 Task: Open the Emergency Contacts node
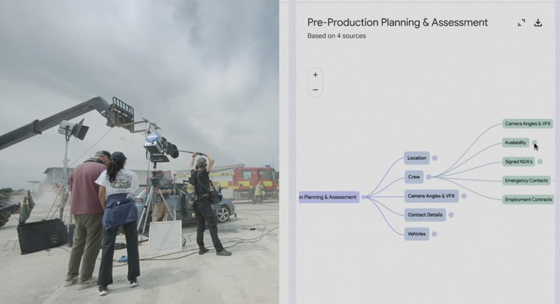point(526,181)
